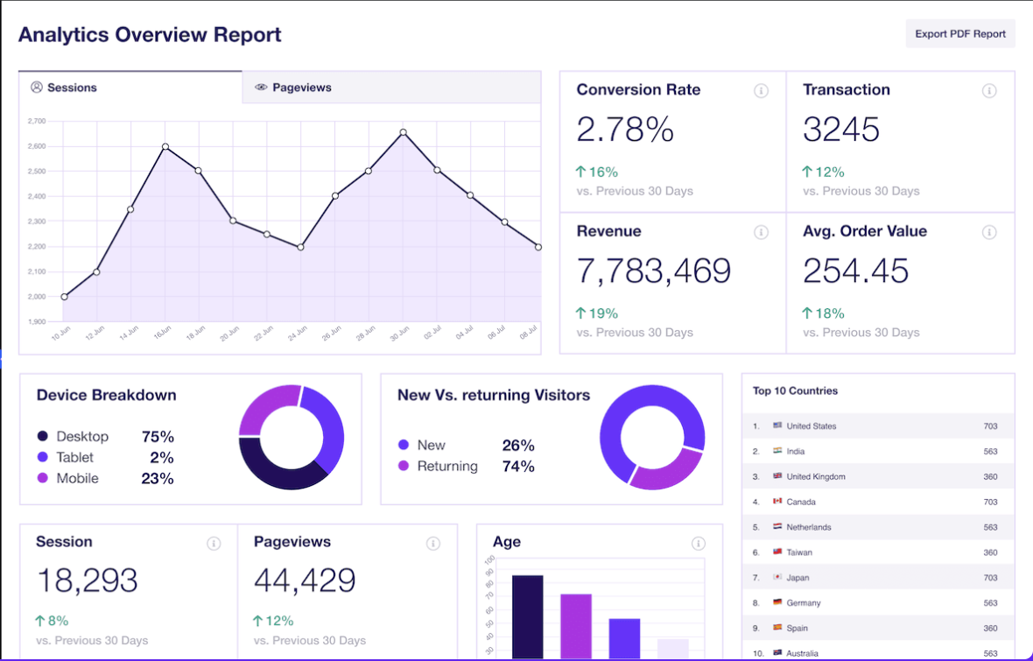Viewport: 1033px width, 661px height.
Task: Click info icon on Pageviews card
Action: point(432,544)
